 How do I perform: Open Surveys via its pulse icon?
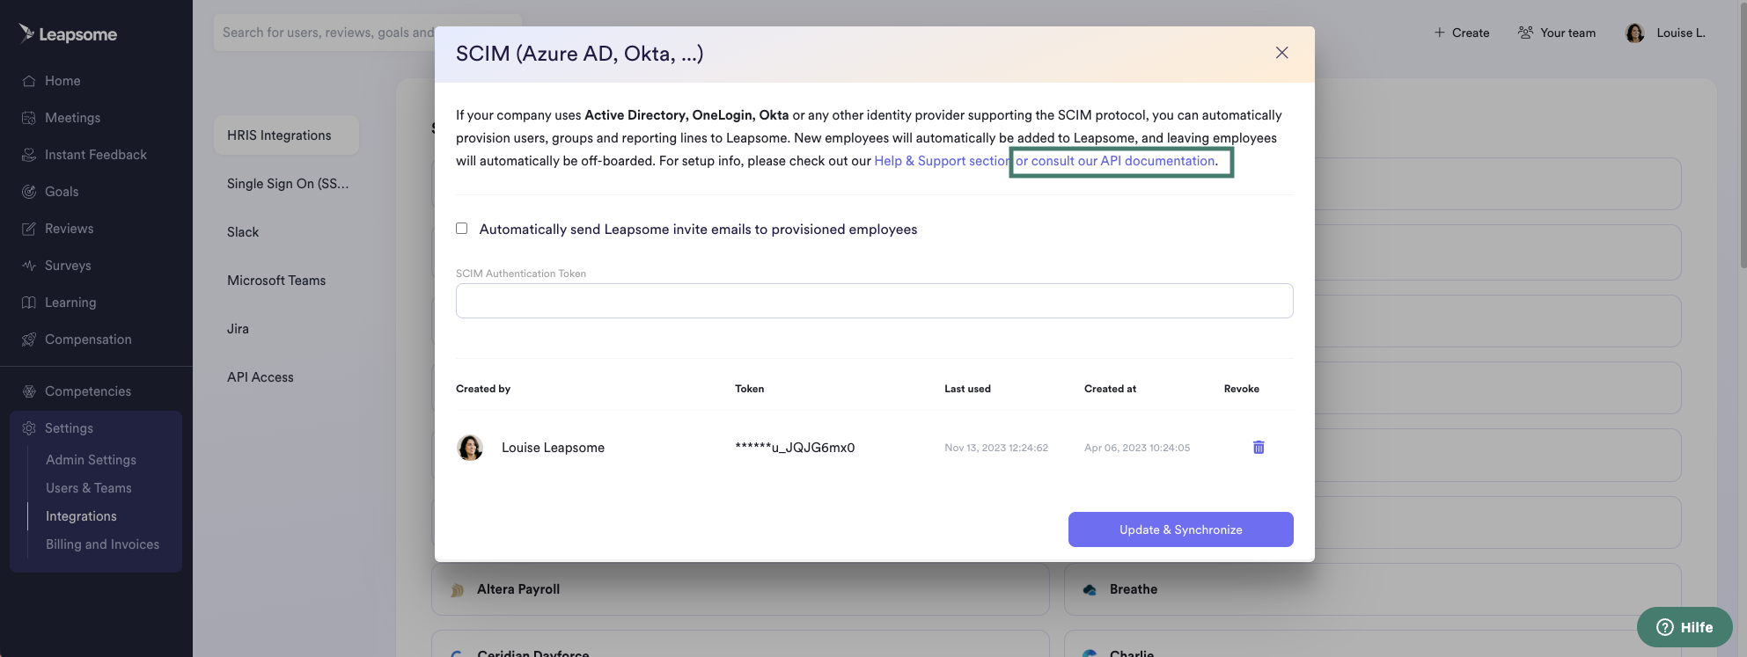point(29,266)
